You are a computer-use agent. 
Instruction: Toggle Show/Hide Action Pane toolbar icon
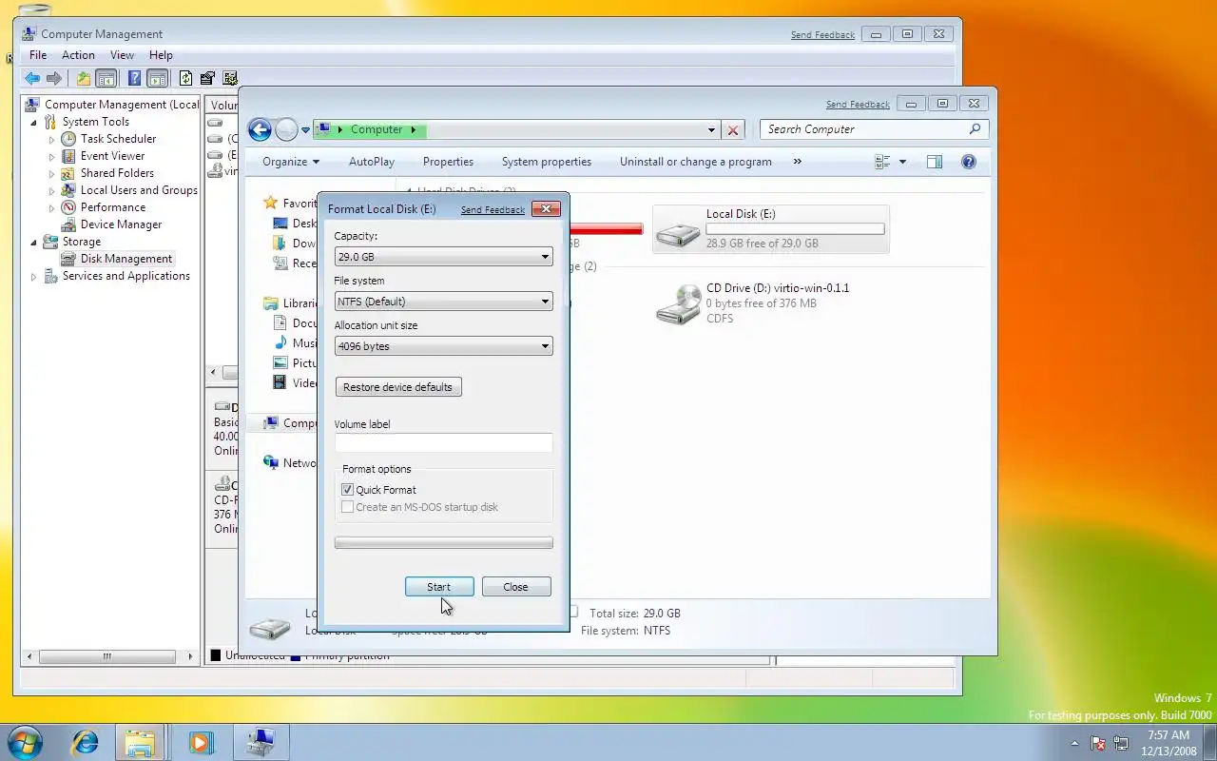(x=157, y=79)
